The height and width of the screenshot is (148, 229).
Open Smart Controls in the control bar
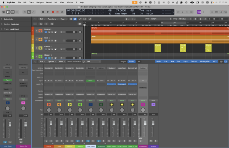[24, 12]
